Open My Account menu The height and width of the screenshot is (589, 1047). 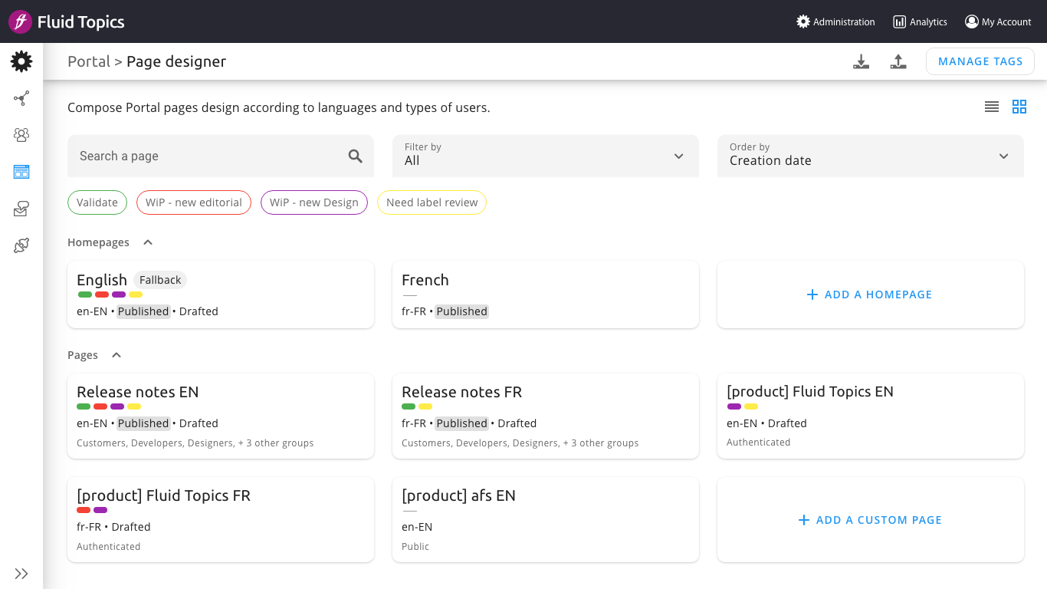point(999,21)
